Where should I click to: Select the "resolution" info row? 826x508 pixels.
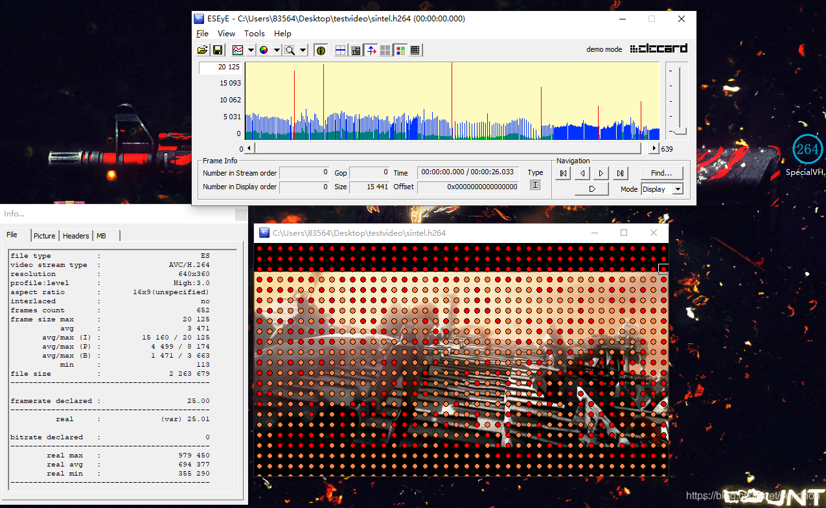coord(110,274)
